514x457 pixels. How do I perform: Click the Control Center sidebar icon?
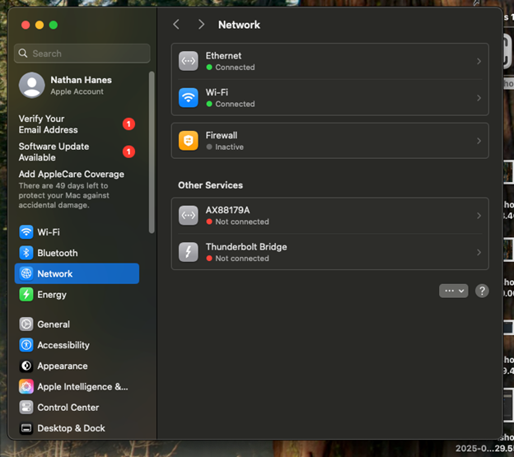coord(26,408)
